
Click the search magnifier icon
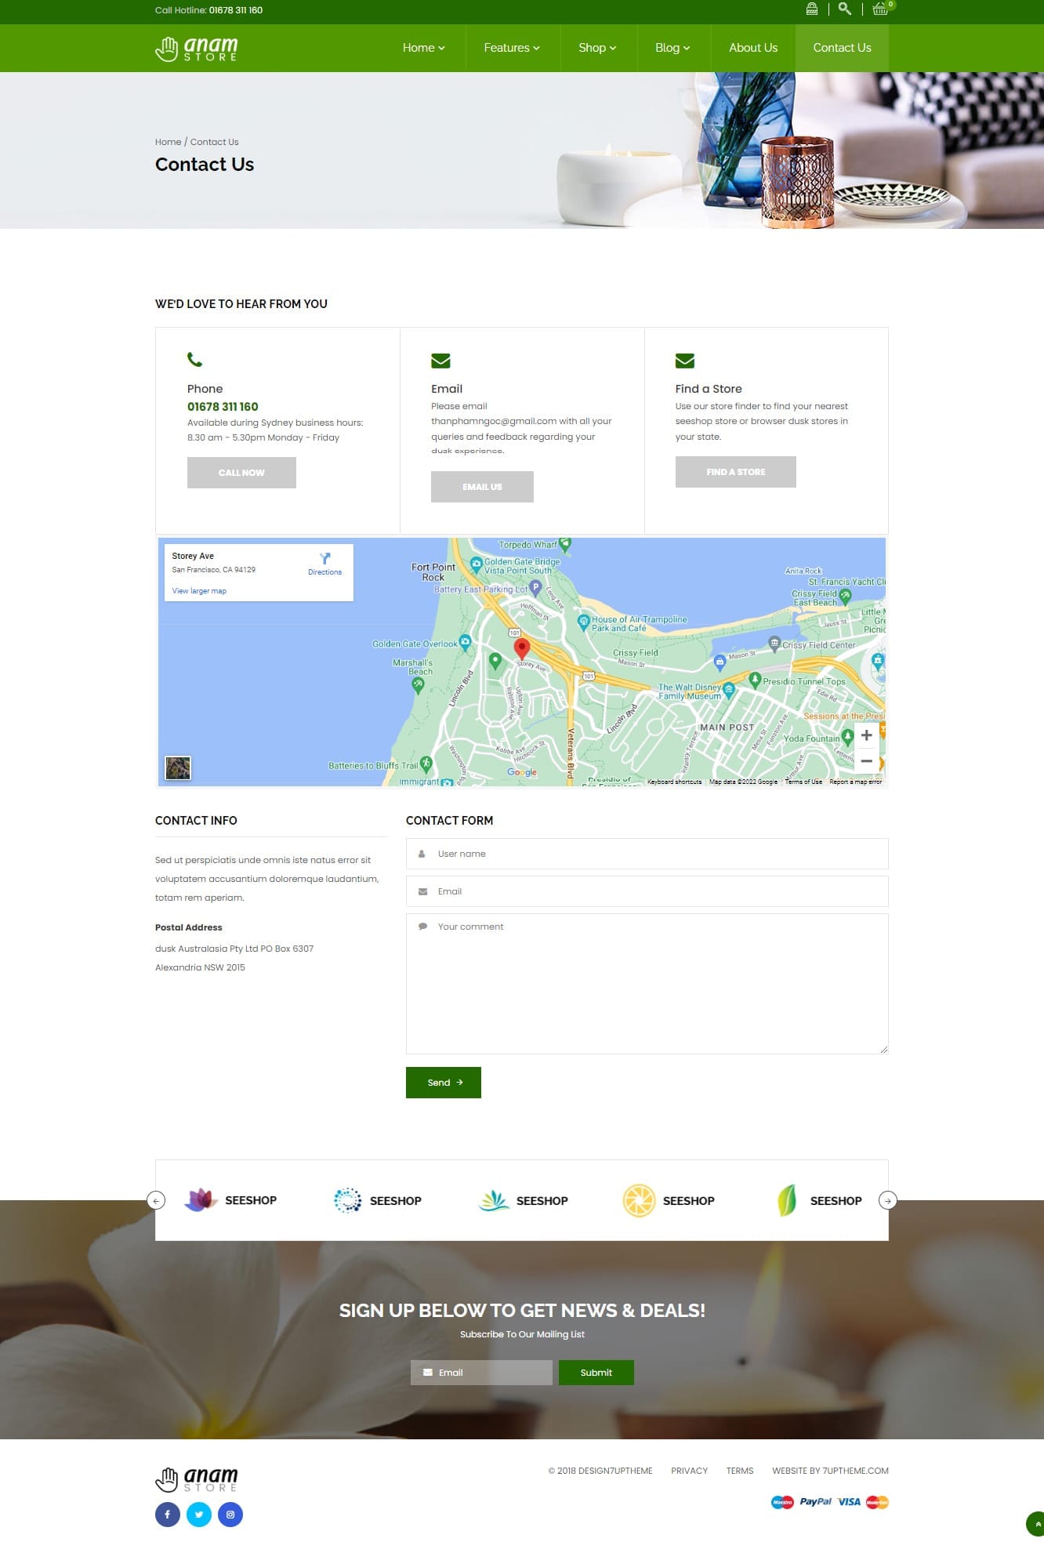click(844, 9)
